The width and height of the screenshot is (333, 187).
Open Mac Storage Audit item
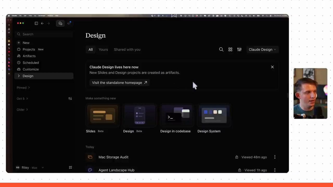[113, 157]
